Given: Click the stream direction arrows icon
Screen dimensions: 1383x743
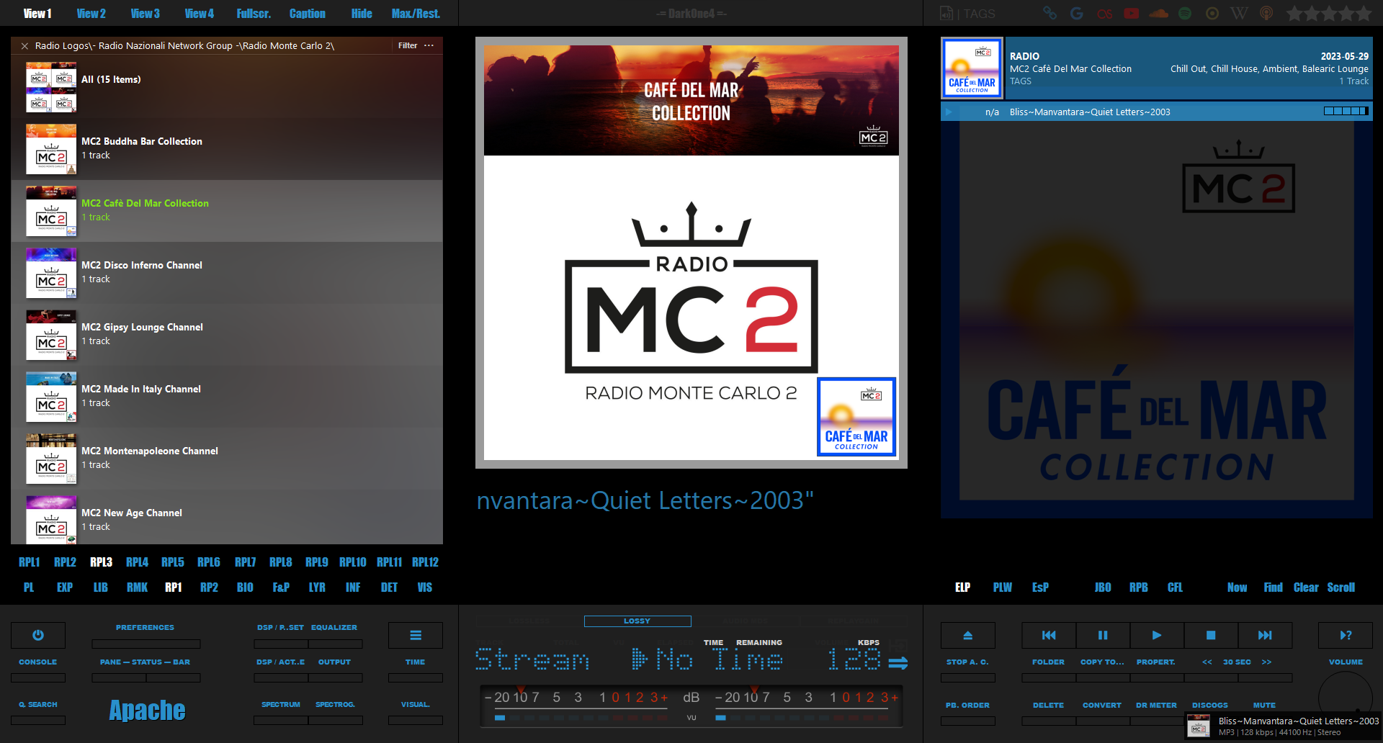Looking at the screenshot, I should coord(898,662).
